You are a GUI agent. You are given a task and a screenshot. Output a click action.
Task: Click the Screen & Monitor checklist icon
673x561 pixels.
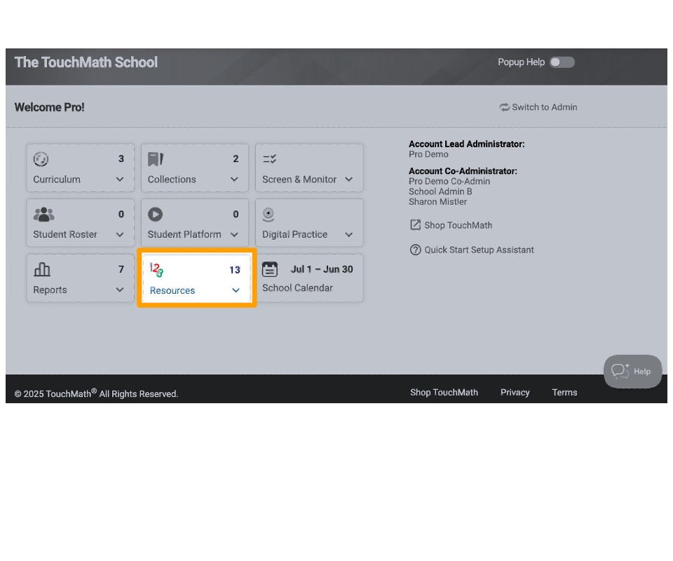click(269, 159)
